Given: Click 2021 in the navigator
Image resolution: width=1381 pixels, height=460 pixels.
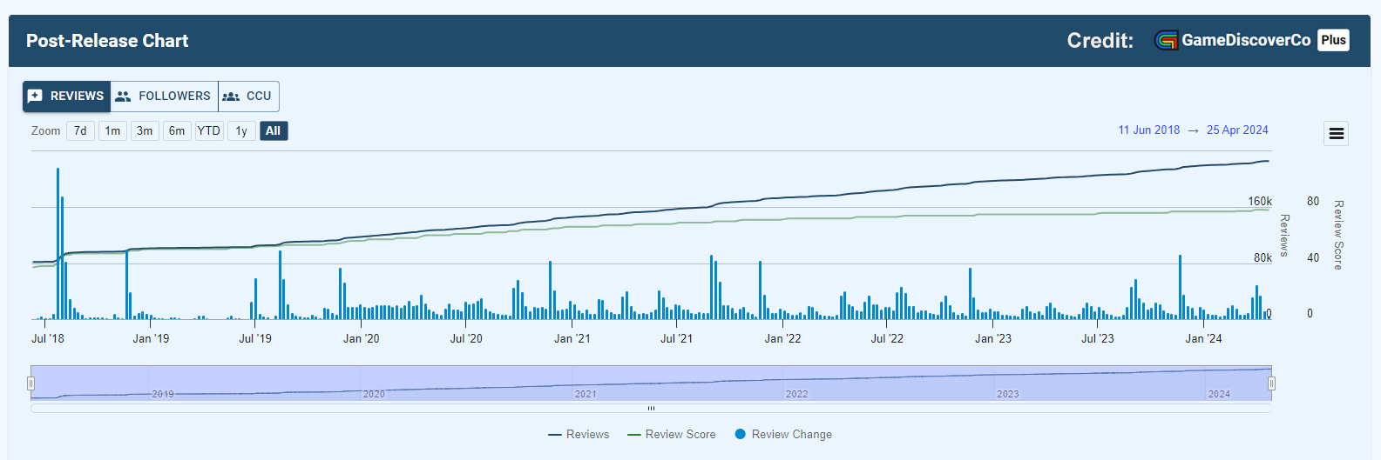Looking at the screenshot, I should tap(586, 395).
